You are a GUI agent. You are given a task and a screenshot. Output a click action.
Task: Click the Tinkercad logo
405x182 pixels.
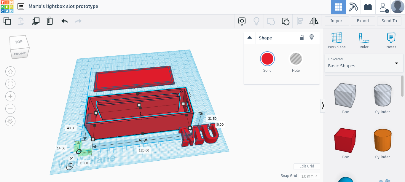pos(7,7)
